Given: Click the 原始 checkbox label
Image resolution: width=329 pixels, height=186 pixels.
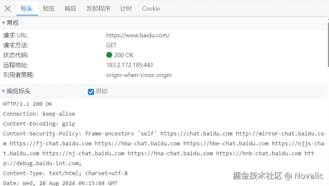Looking at the screenshot, I should click(102, 91).
